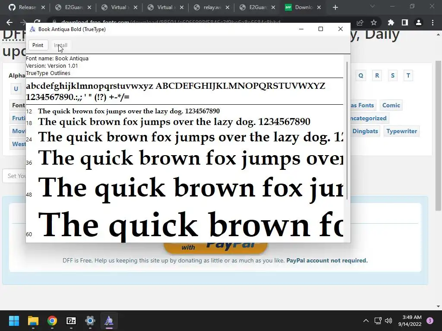Image resolution: width=442 pixels, height=331 pixels.
Task: Select letter T in alphabet list
Action: pos(408,75)
